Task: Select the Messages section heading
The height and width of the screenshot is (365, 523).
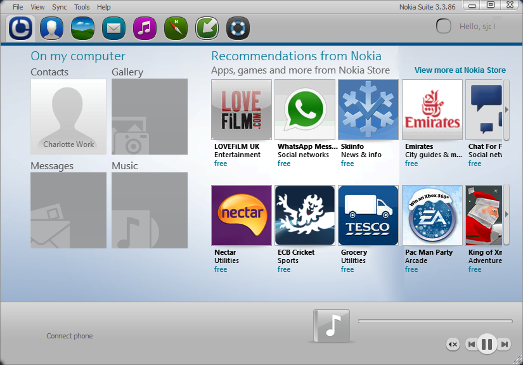Action: pyautogui.click(x=52, y=165)
